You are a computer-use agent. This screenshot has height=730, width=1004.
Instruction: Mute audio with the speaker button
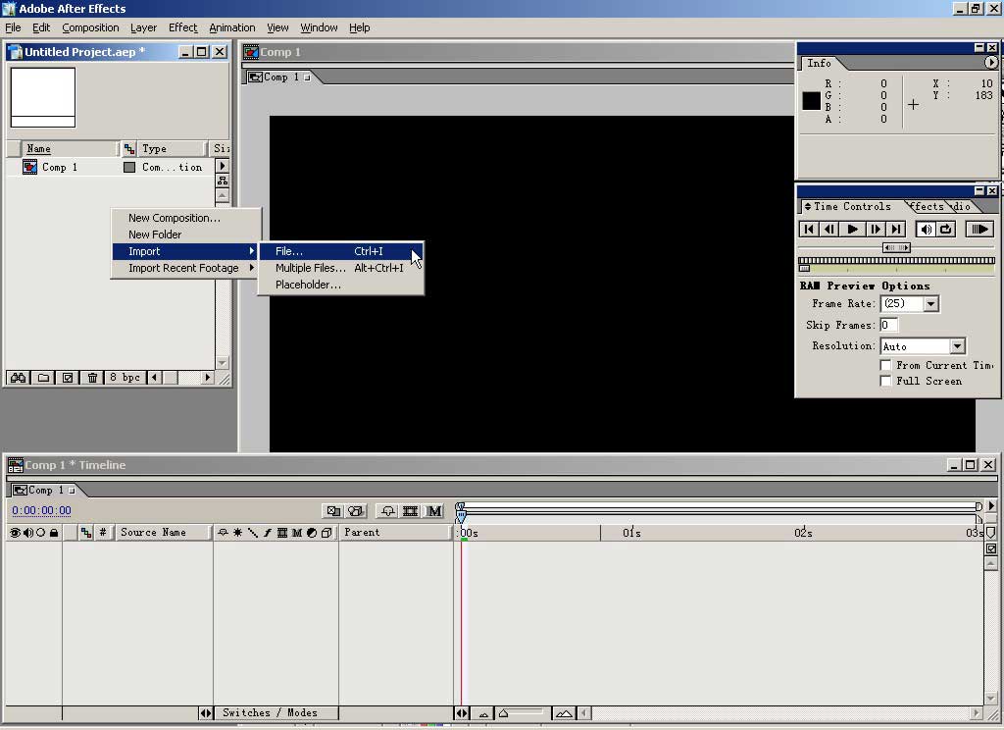point(926,229)
